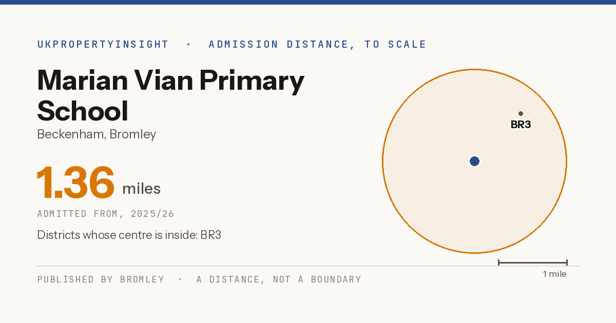616x323 pixels.
Task: Click the 1 mile scale bar
Action: pos(532,263)
